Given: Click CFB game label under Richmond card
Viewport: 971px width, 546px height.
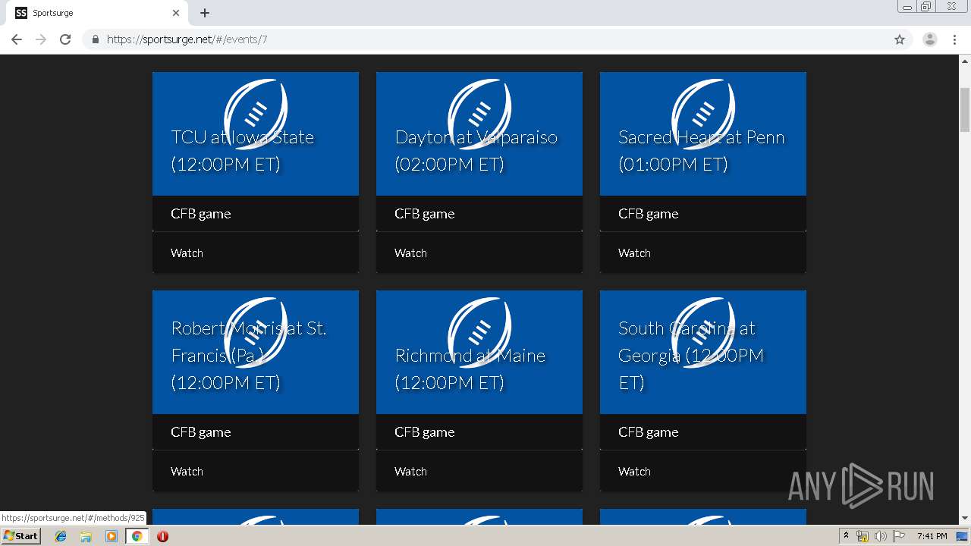Looking at the screenshot, I should (x=425, y=432).
